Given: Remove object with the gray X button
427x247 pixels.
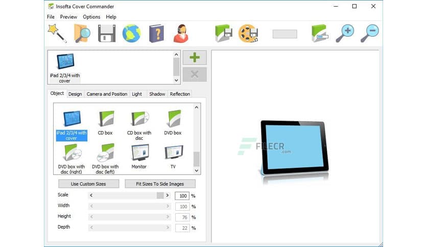Looking at the screenshot, I should [x=195, y=75].
